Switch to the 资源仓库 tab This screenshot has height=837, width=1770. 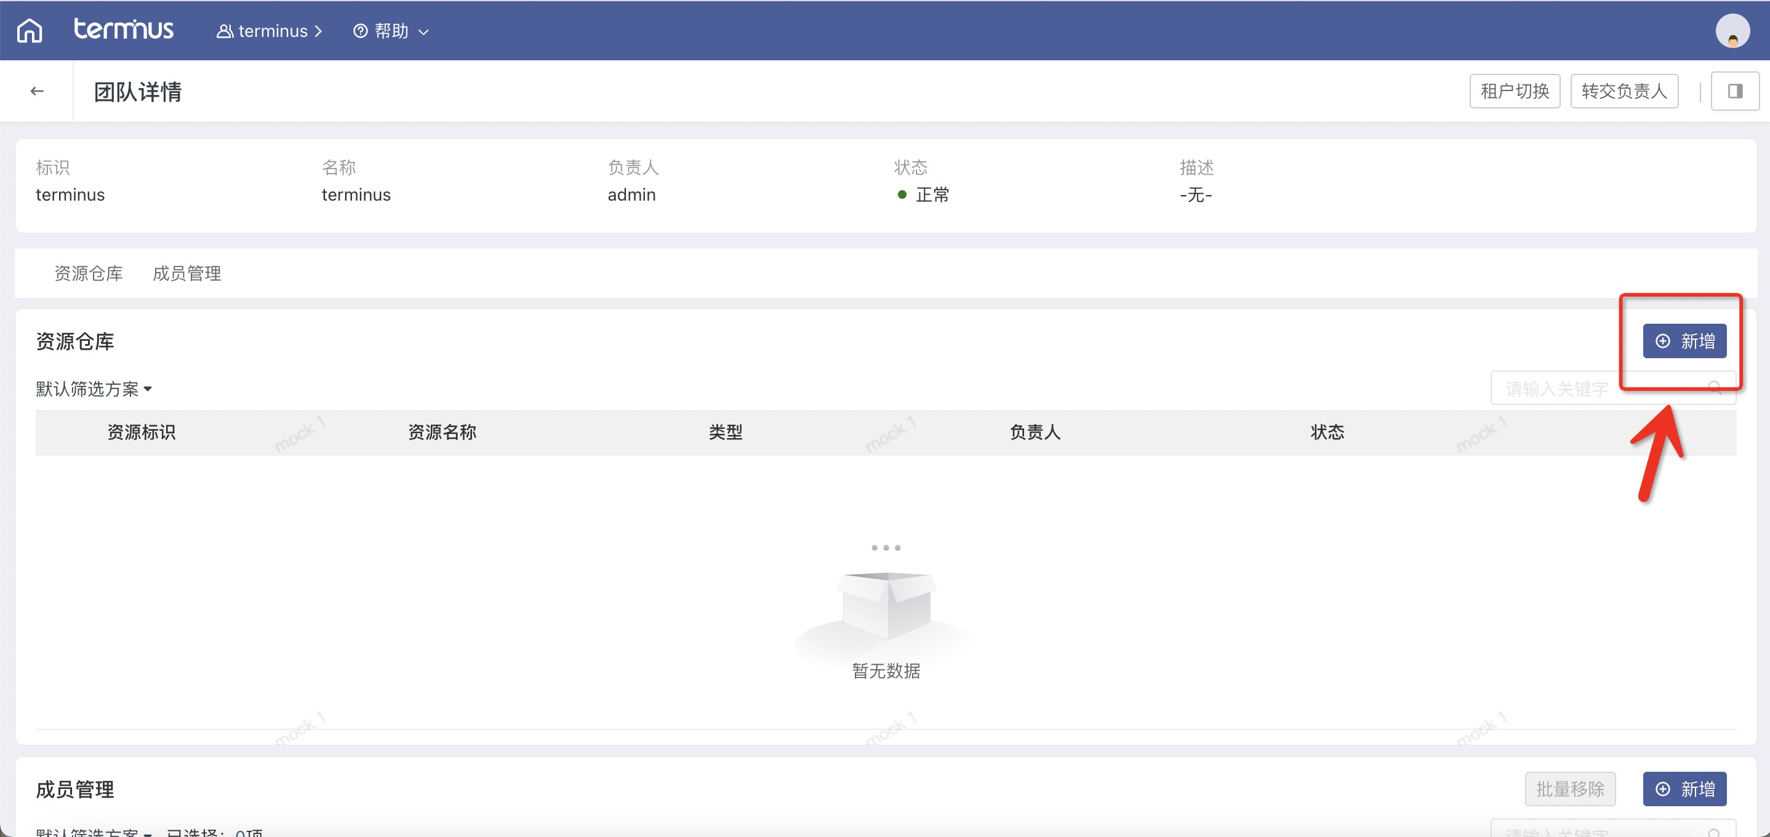(x=89, y=273)
